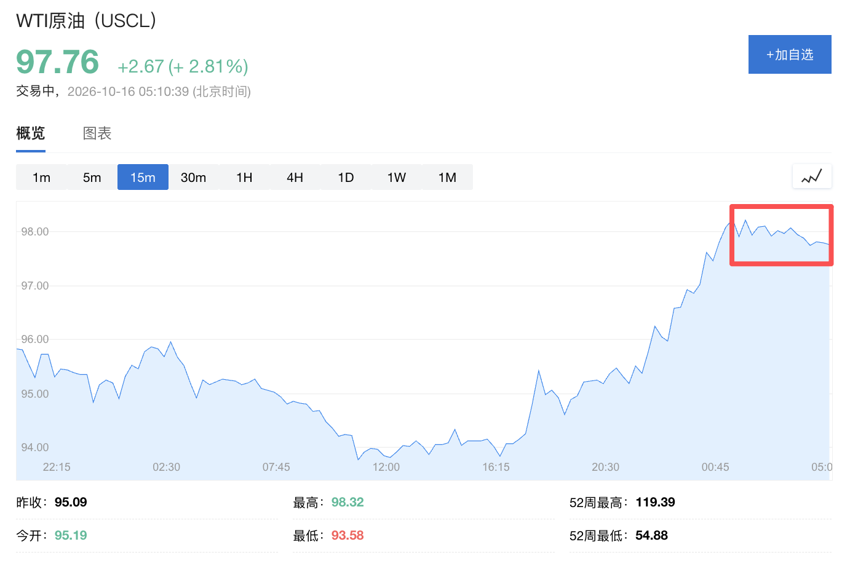Click the 16:15 time axis label
The height and width of the screenshot is (563, 850).
496,467
